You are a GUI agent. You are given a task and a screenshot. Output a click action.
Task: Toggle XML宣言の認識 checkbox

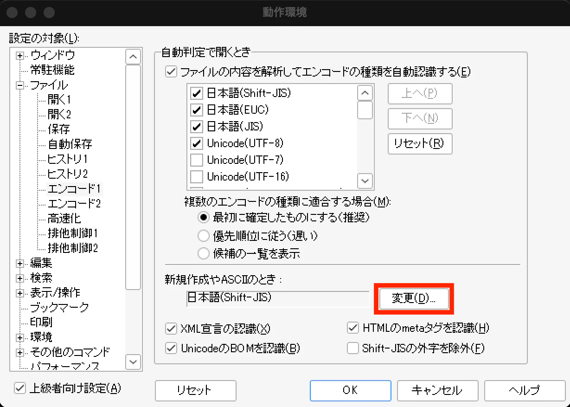[171, 329]
